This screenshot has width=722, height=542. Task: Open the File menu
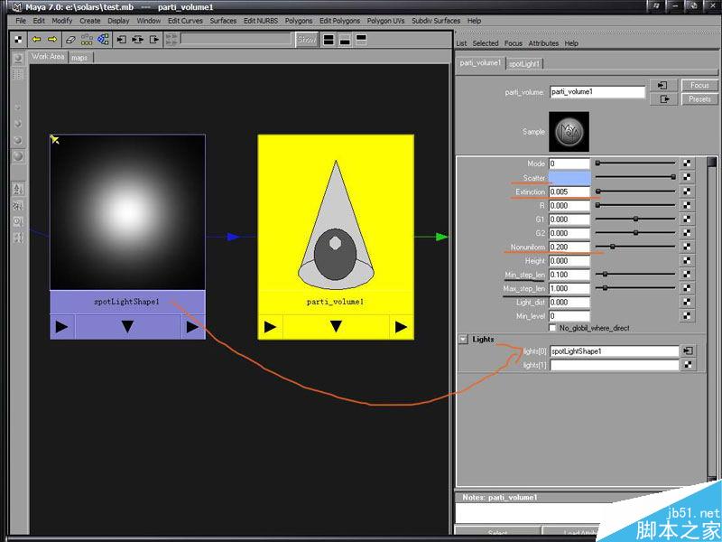tap(21, 21)
